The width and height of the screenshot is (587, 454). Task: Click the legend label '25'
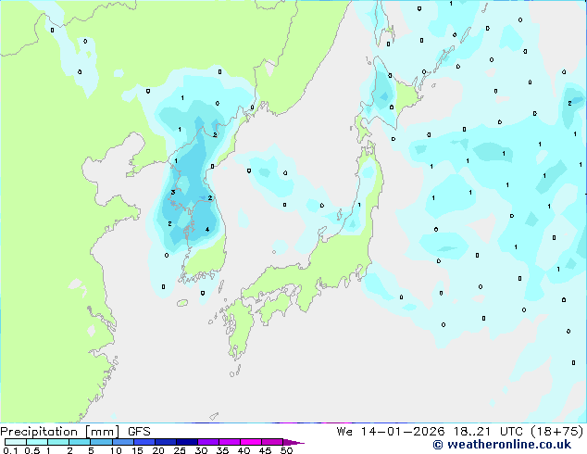click(x=180, y=450)
